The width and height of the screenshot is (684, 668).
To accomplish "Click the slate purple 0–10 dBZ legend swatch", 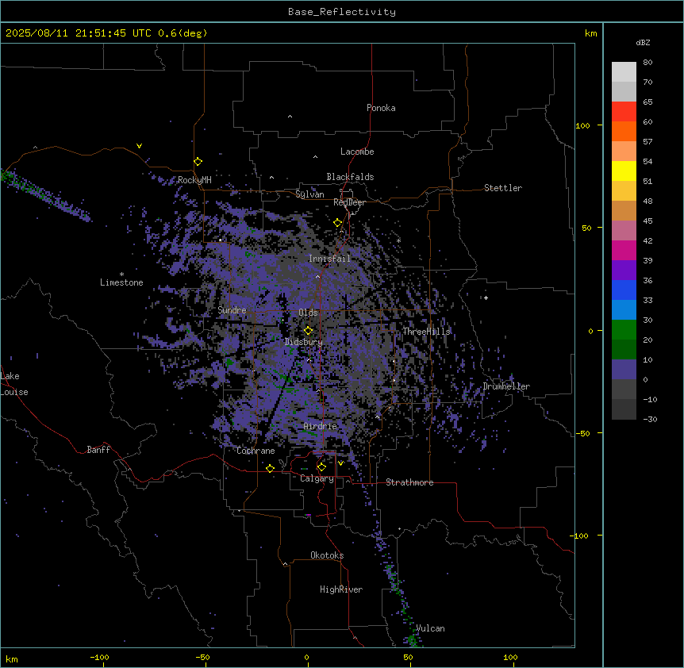I will pos(624,370).
